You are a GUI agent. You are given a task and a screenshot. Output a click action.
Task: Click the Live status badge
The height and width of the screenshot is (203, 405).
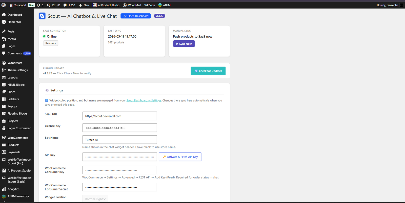pos(31,5)
